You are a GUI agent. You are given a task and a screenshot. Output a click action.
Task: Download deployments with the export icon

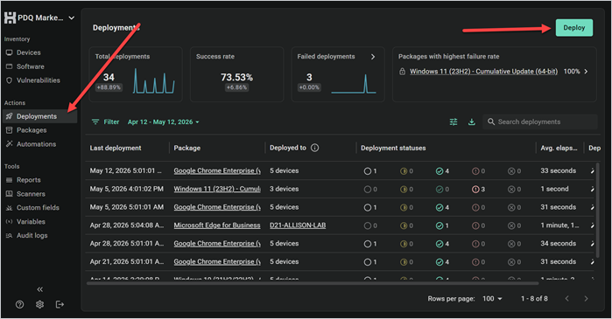pos(472,121)
